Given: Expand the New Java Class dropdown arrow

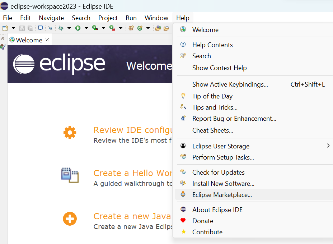Looking at the screenshot, I should (x=148, y=28).
